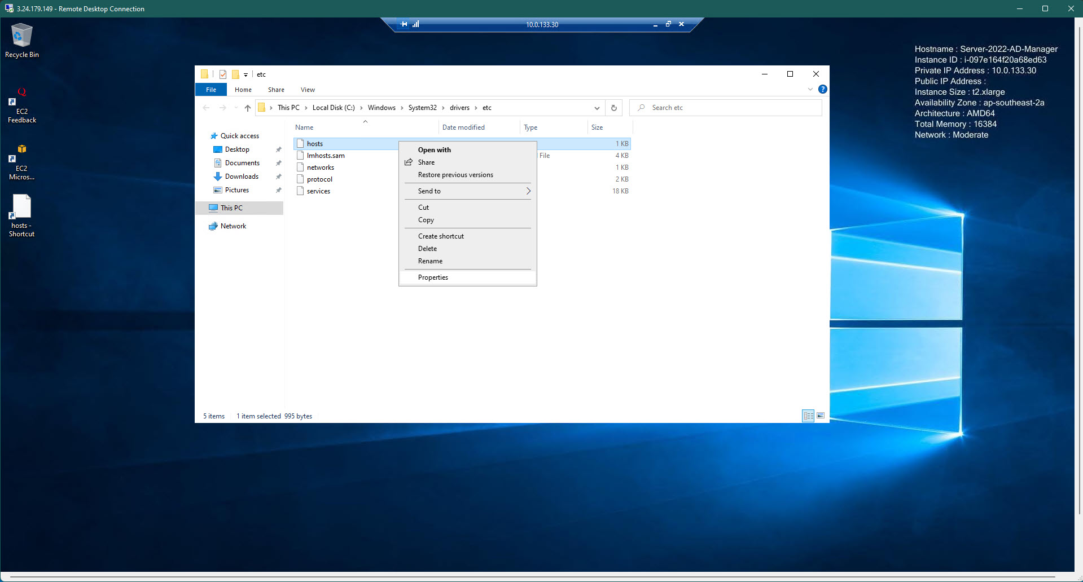Expand the ribbon with chevron arrow
1083x582 pixels.
pyautogui.click(x=810, y=89)
